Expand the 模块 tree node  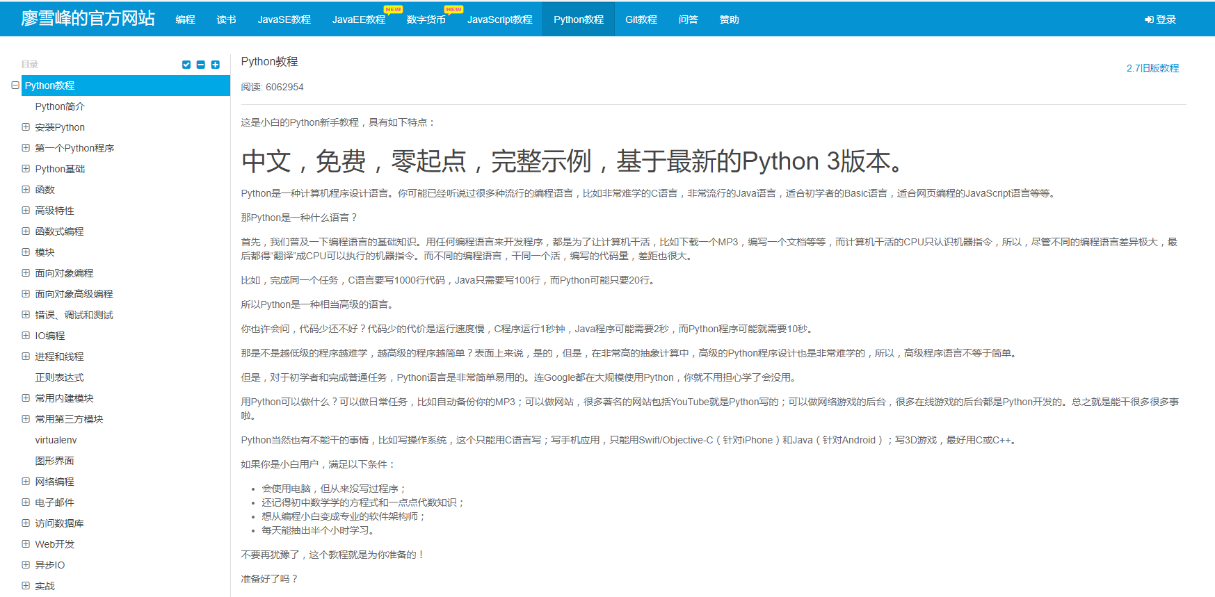(x=26, y=252)
